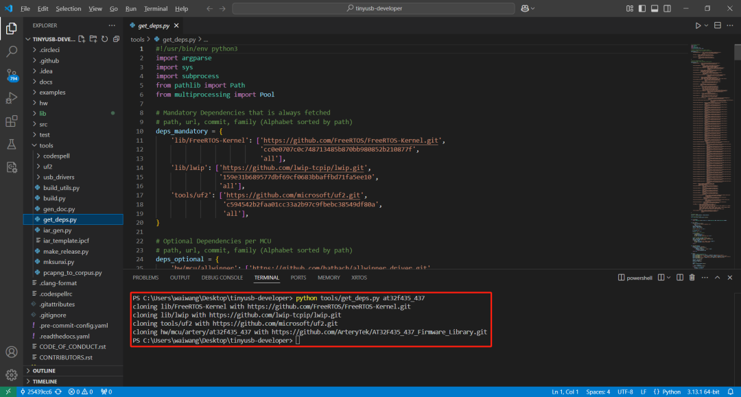Open the Terminal menu
This screenshot has height=397, width=741.
point(155,9)
